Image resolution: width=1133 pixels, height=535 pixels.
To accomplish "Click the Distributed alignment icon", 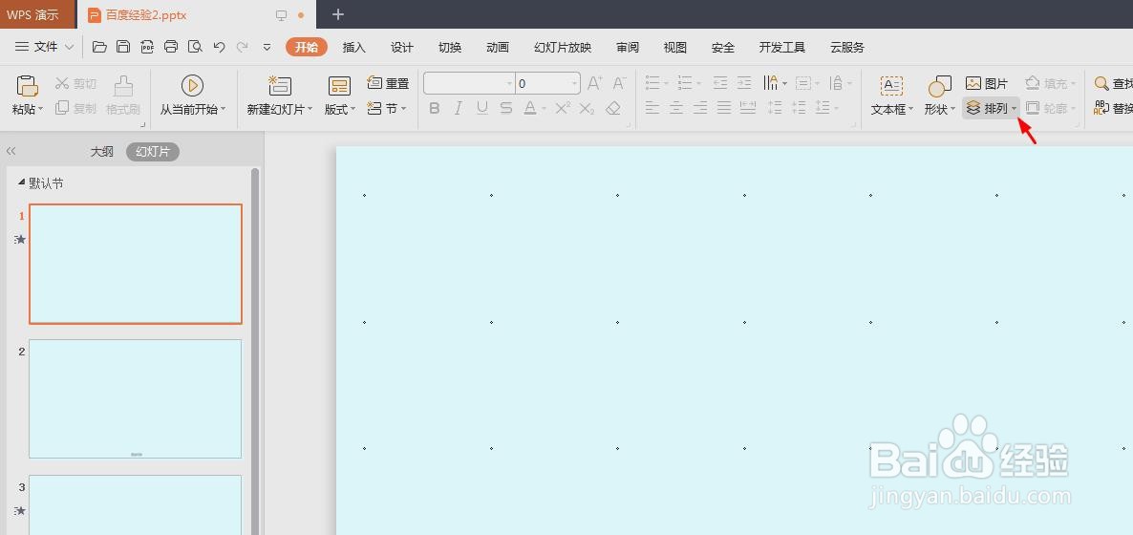I will [748, 109].
